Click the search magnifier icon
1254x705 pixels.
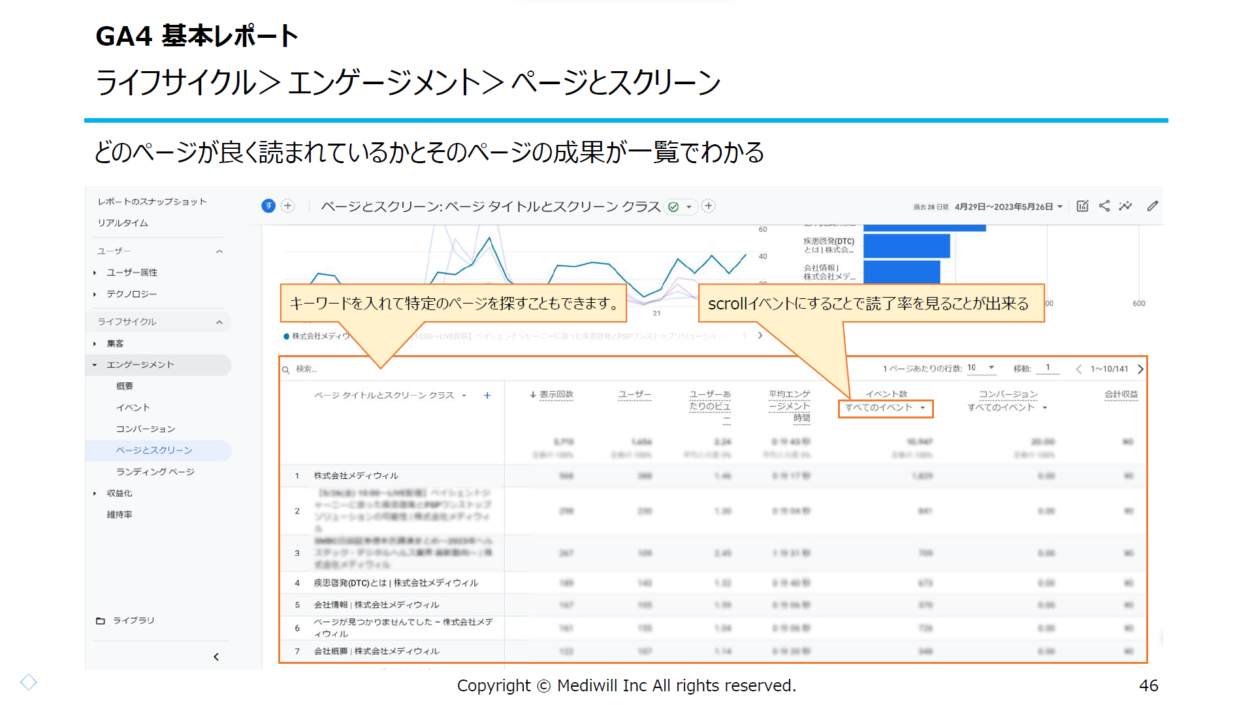(285, 369)
